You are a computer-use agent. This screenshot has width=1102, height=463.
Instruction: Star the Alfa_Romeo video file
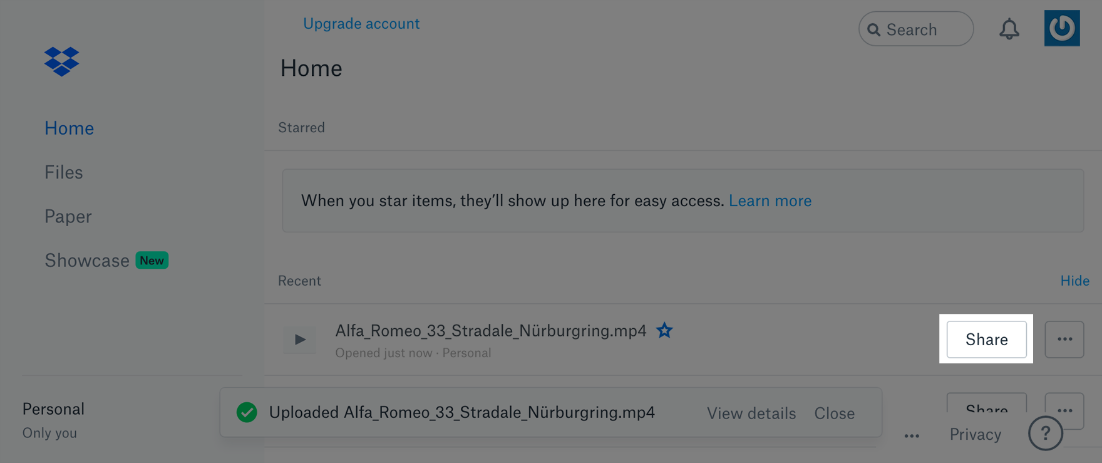[x=664, y=330]
